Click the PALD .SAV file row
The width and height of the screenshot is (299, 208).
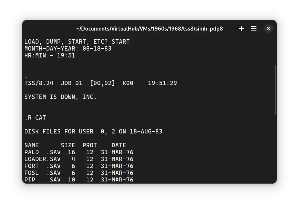point(79,152)
